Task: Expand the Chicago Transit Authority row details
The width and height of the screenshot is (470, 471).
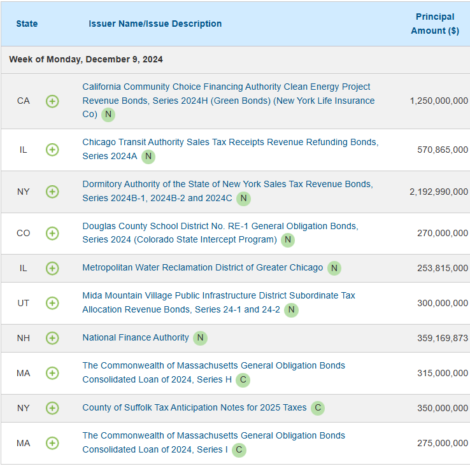Action: click(52, 150)
